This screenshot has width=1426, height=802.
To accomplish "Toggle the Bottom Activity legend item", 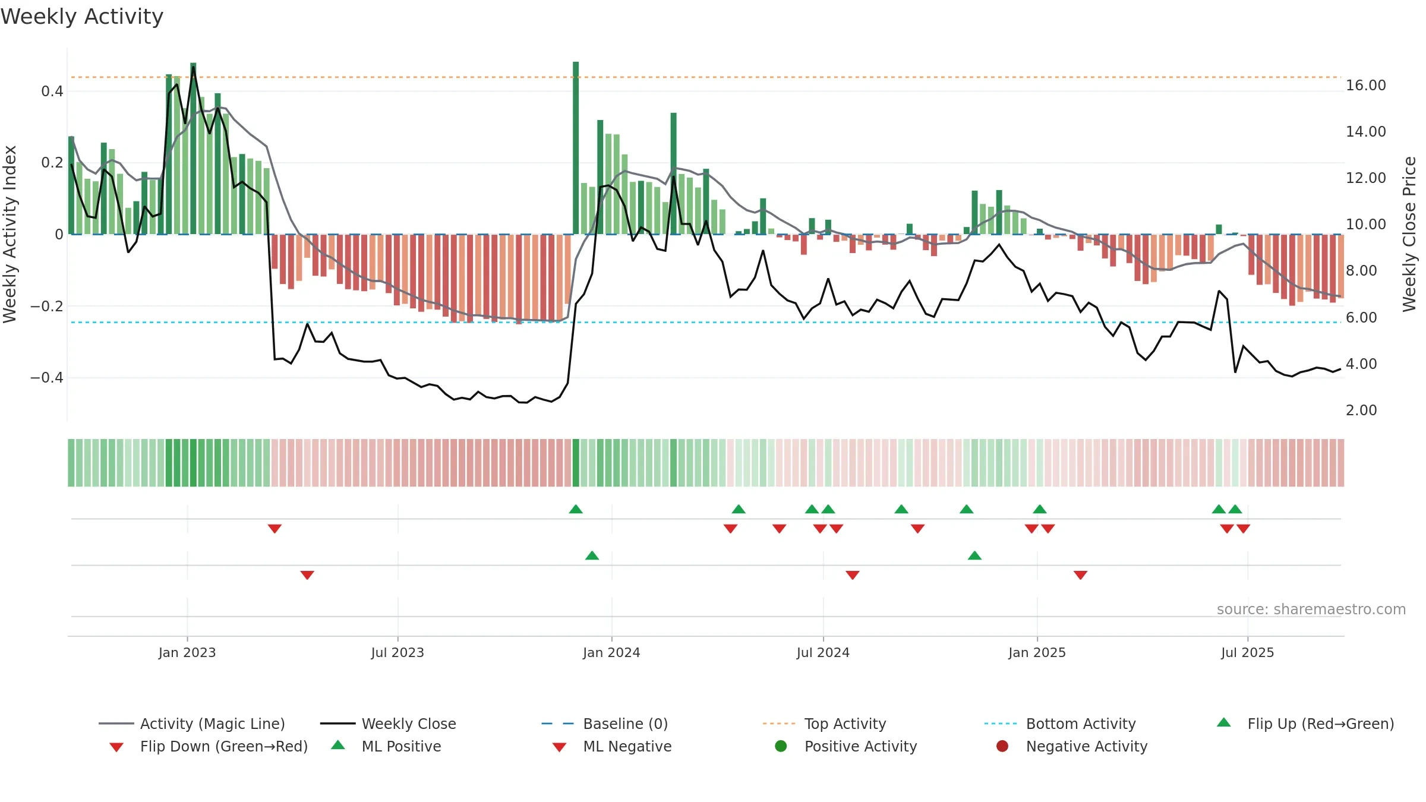I will 1060,724.
